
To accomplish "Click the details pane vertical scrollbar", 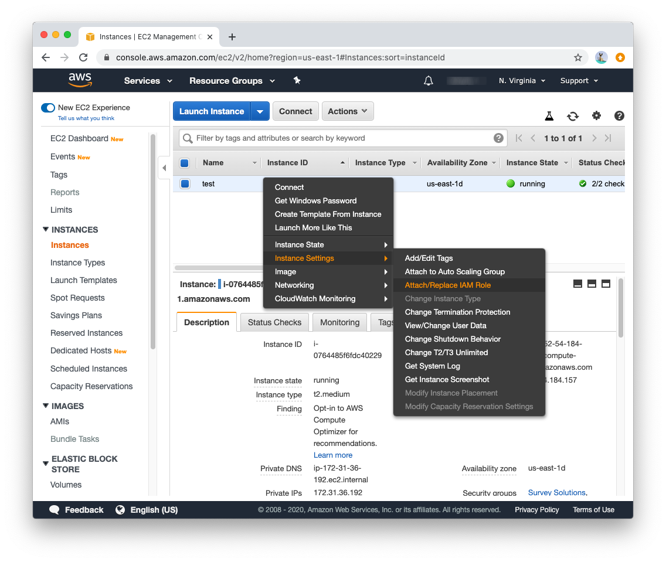I will click(x=620, y=308).
